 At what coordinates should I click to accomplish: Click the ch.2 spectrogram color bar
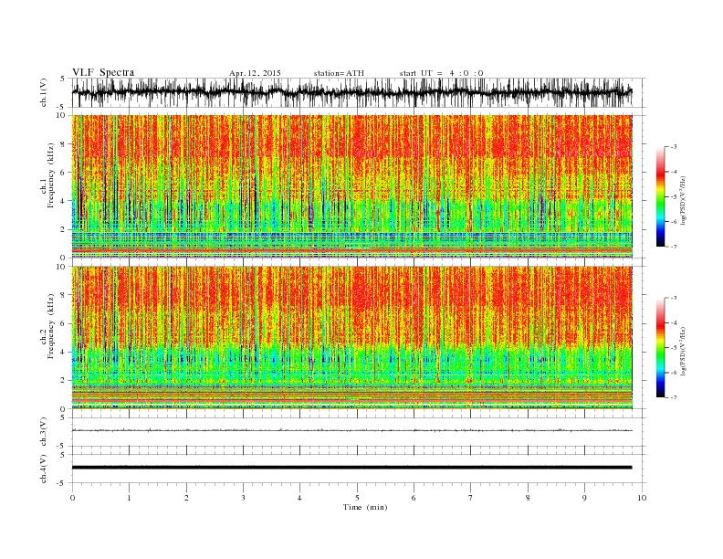pyautogui.click(x=660, y=347)
